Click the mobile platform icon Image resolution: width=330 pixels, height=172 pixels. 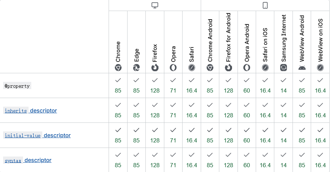265,6
